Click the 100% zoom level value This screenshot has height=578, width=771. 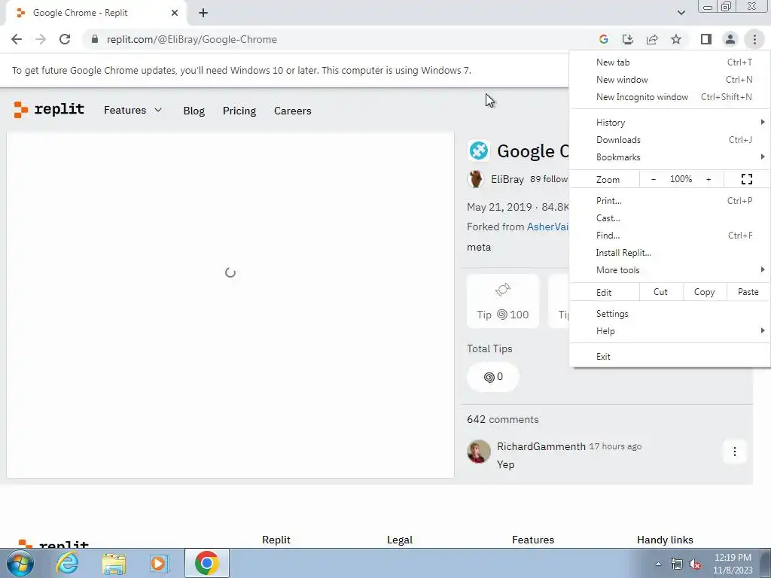tap(681, 179)
